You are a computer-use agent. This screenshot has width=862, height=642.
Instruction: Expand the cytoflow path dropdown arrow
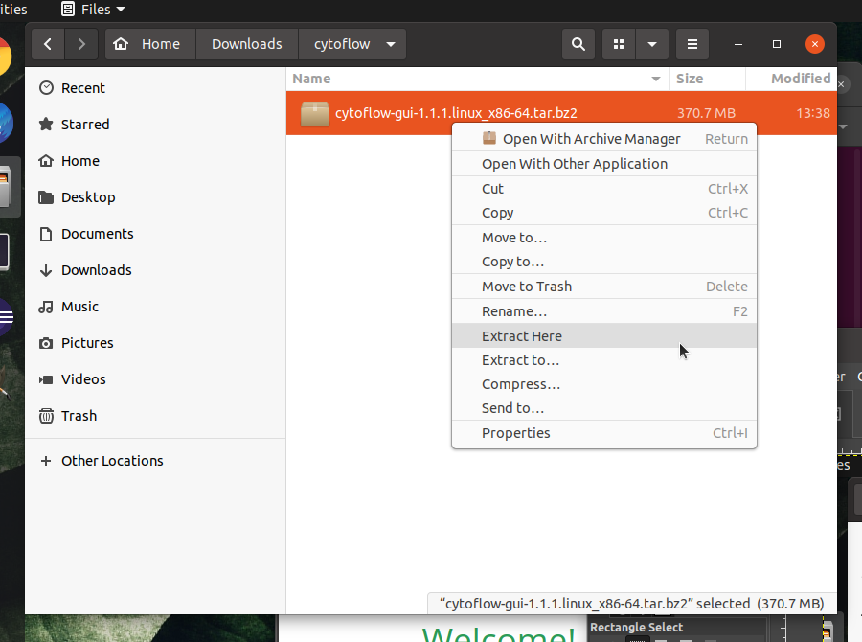pyautogui.click(x=391, y=44)
